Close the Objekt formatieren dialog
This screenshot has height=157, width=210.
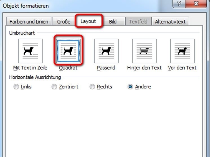[196, 4]
